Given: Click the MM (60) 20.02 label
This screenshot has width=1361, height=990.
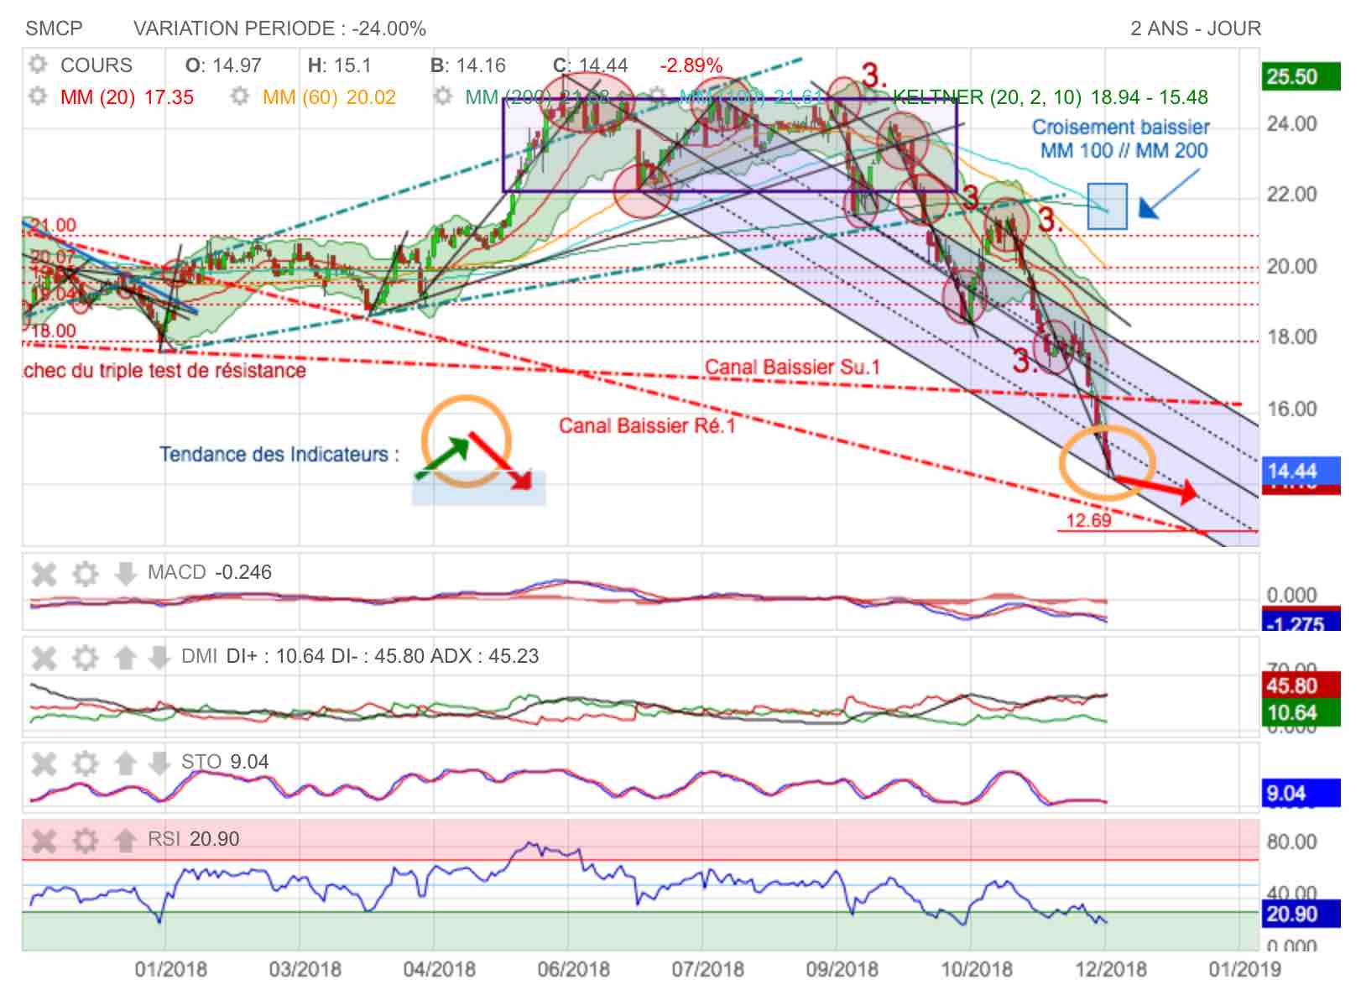Looking at the screenshot, I should click(x=329, y=97).
